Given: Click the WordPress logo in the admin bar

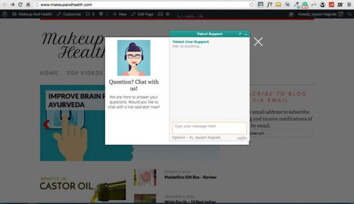Looking at the screenshot, I should click(5, 14).
